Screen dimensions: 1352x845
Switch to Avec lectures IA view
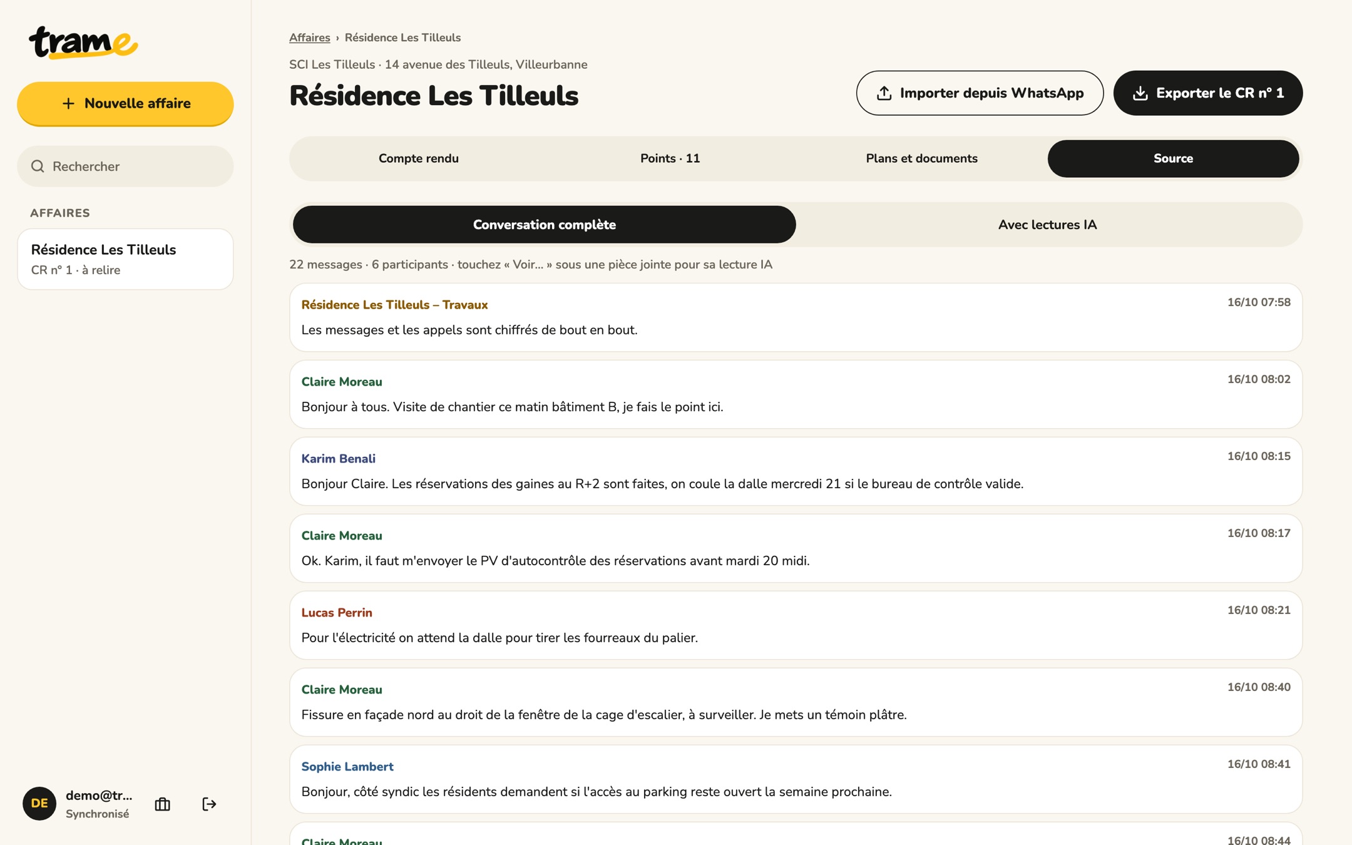tap(1047, 225)
